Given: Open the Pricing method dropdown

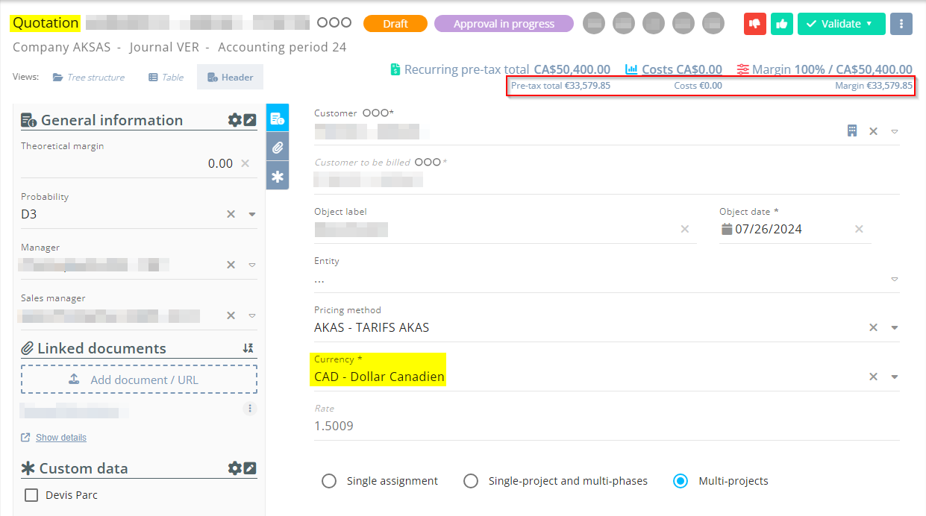Looking at the screenshot, I should pos(895,327).
